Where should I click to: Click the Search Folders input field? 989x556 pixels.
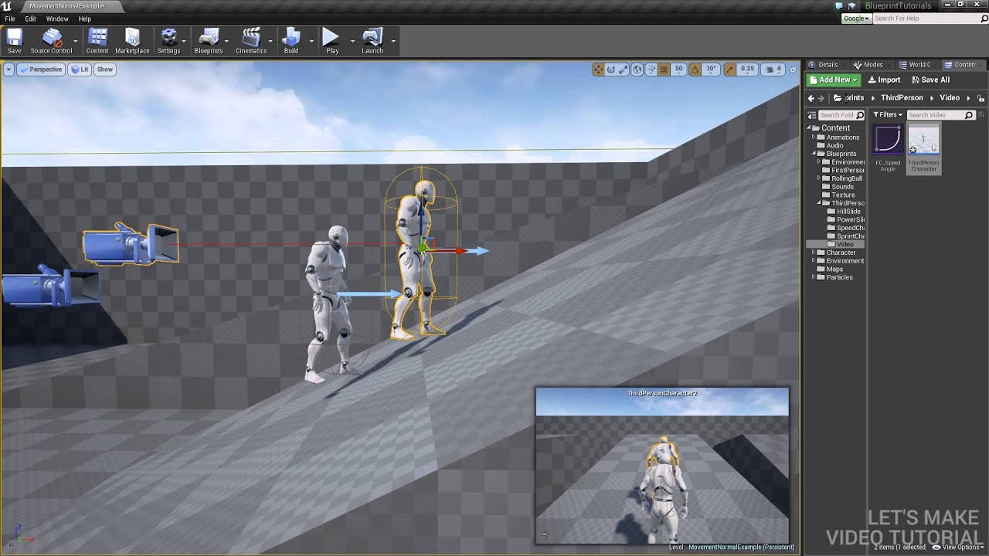point(841,115)
